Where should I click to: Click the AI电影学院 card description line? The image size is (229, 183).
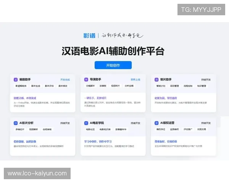[x=109, y=146]
